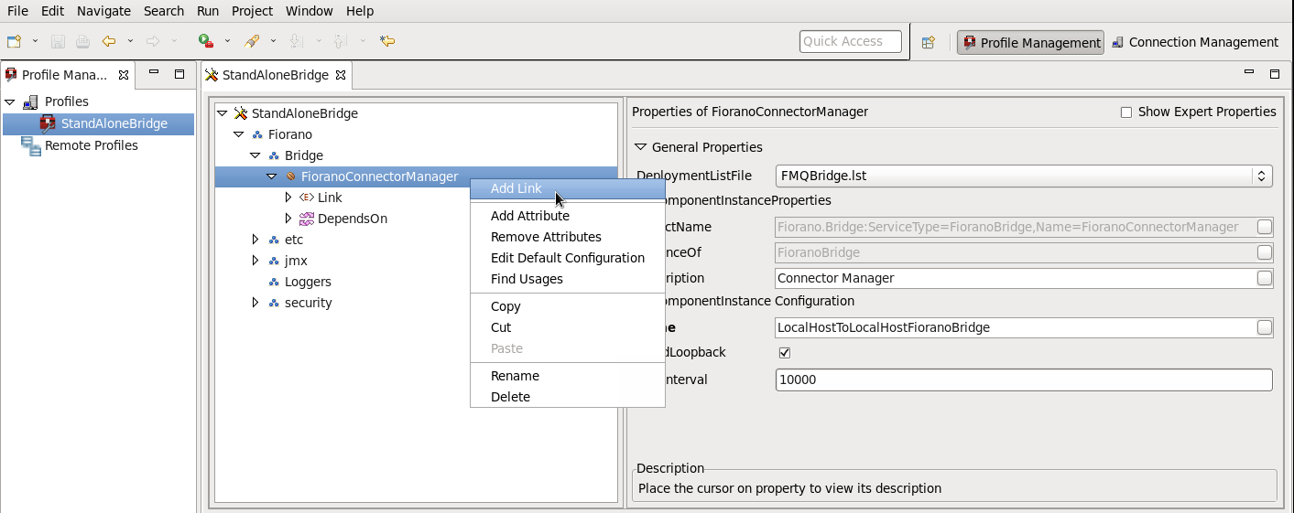Viewport: 1294px width, 513px height.
Task: Enable Show Expert Properties checkbox
Action: click(x=1126, y=112)
